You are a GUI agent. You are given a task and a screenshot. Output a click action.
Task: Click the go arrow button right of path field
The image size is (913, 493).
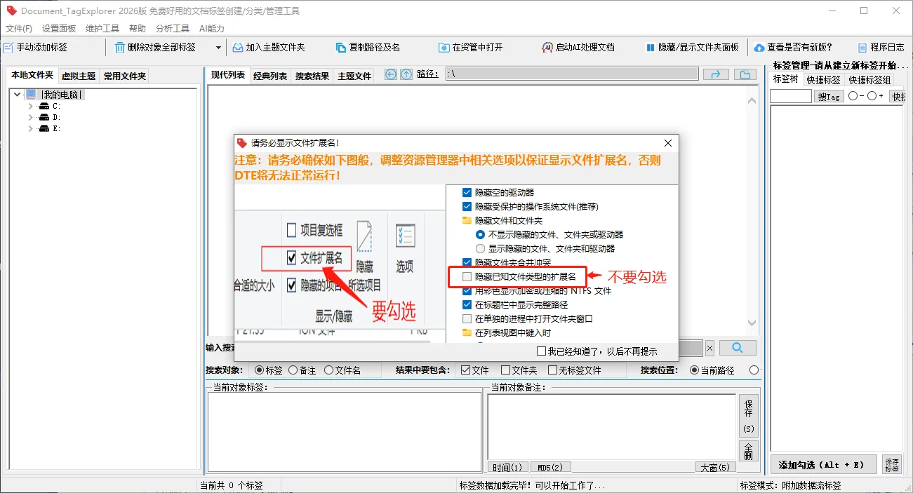[716, 74]
